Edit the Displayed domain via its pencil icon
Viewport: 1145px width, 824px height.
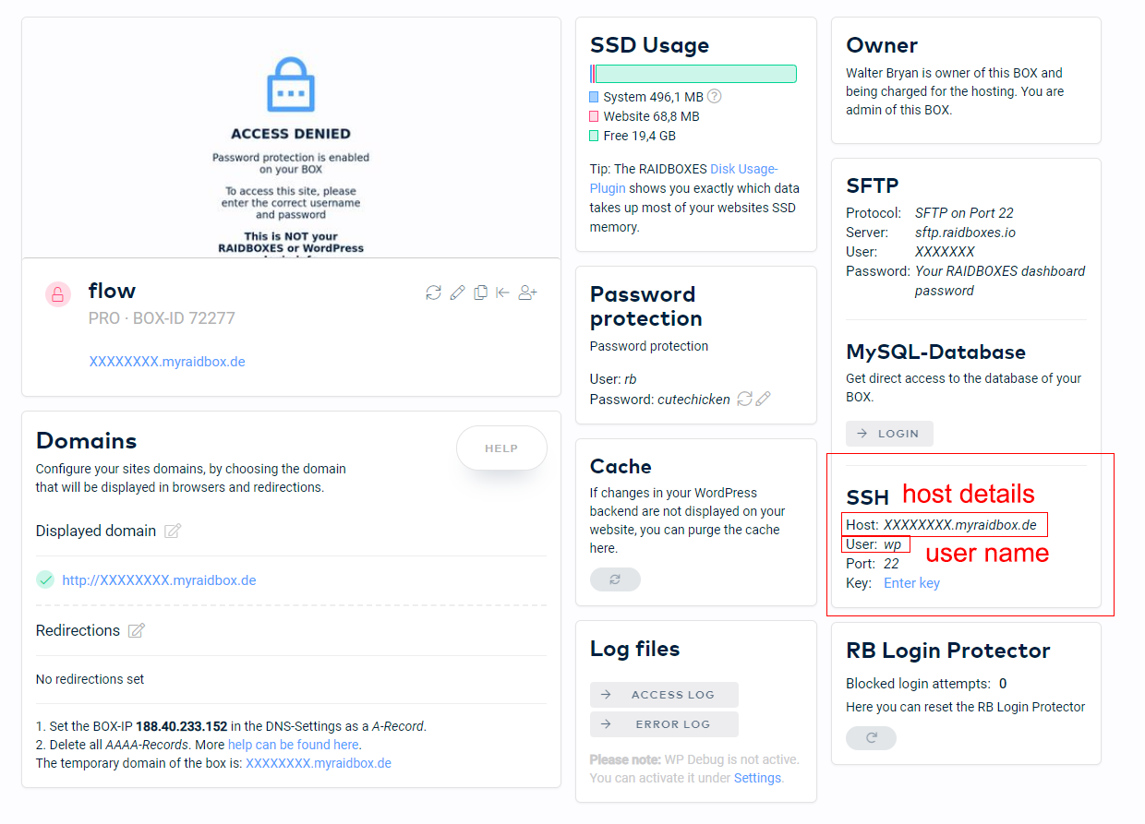click(x=173, y=531)
